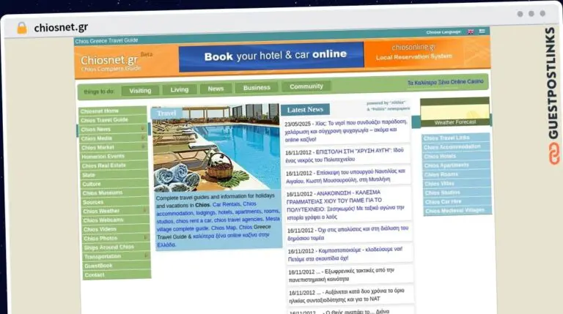
Task: Open the News tab
Action: click(216, 89)
